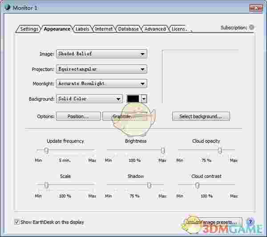Close the Monitor 1 window
The image size is (267, 237).
coord(256,8)
